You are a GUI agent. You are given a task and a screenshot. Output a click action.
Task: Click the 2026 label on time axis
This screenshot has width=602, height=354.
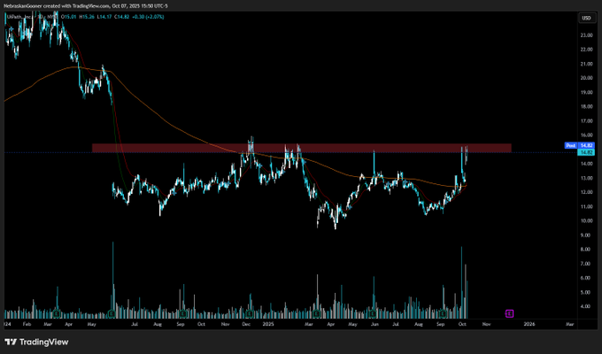pos(529,325)
